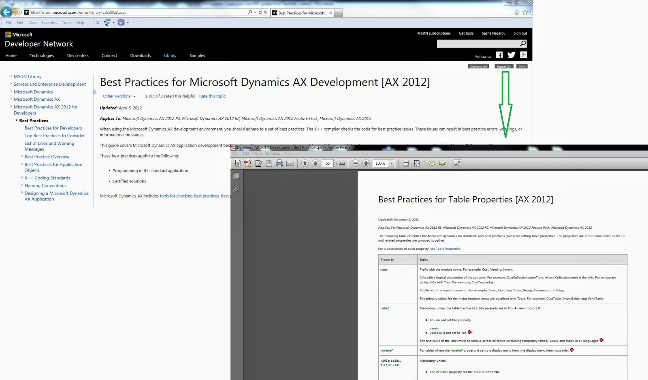Click the sign document pen icon in Reader
648x380 pixels.
[258, 163]
